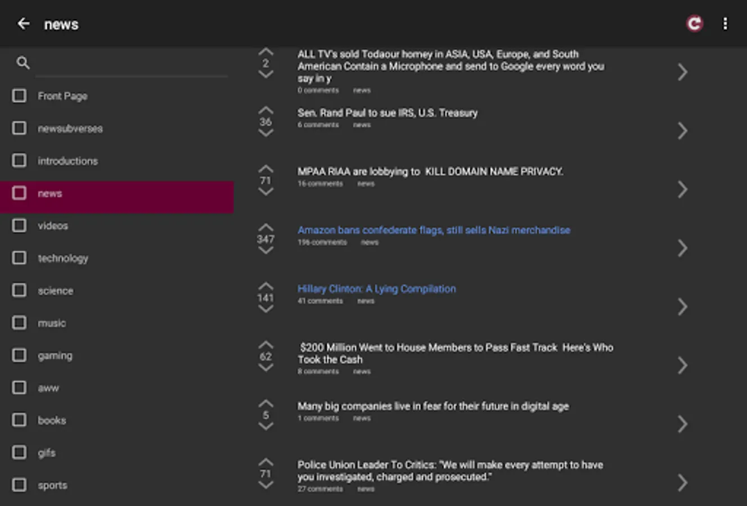Tap the back arrow icon
Image resolution: width=747 pixels, height=506 pixels.
tap(24, 24)
